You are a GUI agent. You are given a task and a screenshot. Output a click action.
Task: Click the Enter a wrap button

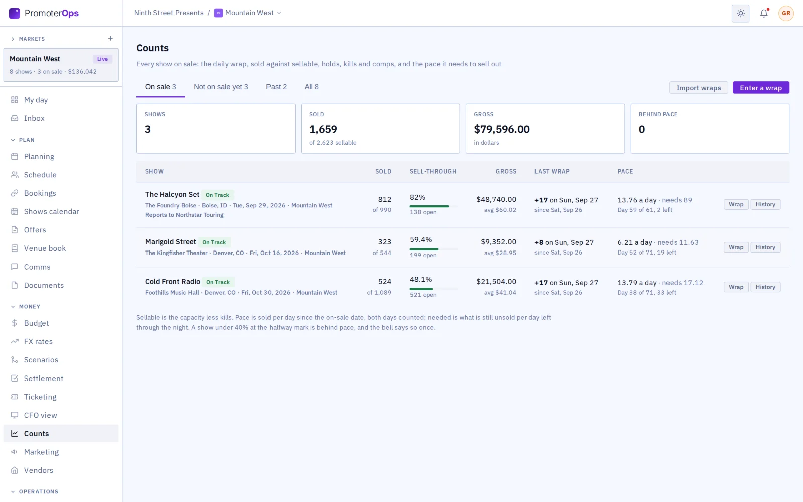click(x=761, y=88)
